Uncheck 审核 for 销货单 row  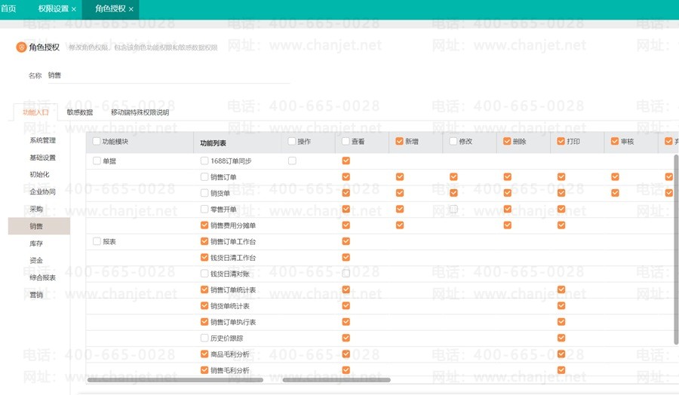(x=615, y=193)
